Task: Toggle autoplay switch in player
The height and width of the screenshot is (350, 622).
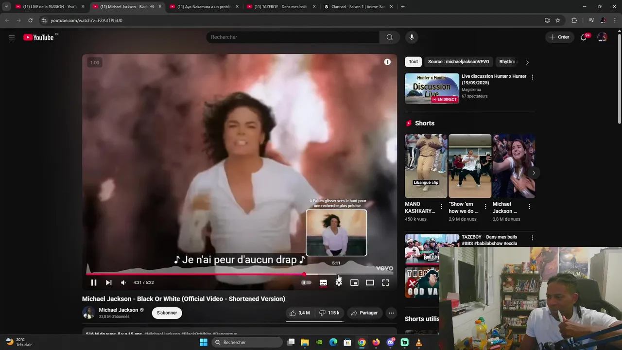Action: click(x=306, y=282)
